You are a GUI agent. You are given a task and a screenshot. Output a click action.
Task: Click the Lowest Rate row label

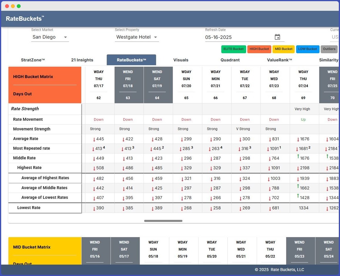tap(29, 208)
